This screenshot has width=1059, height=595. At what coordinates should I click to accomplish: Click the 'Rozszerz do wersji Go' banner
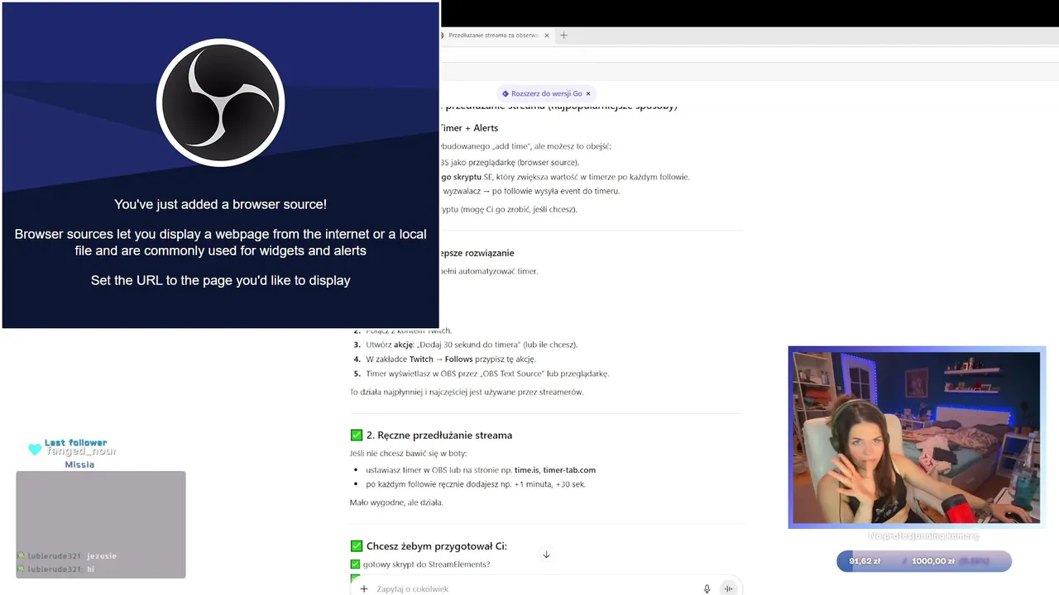pos(546,93)
